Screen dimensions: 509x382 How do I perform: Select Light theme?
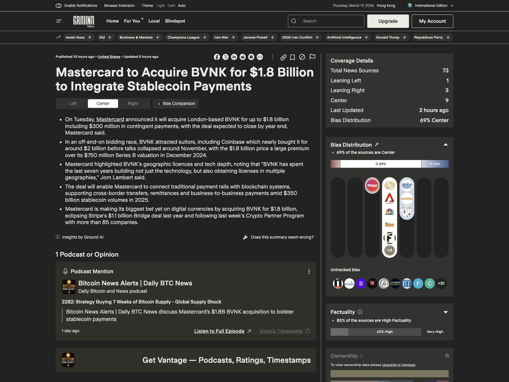click(161, 6)
